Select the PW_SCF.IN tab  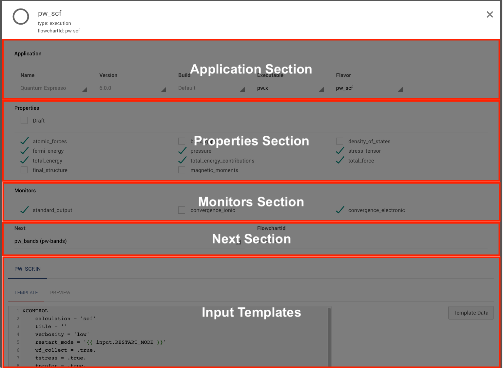click(x=27, y=269)
